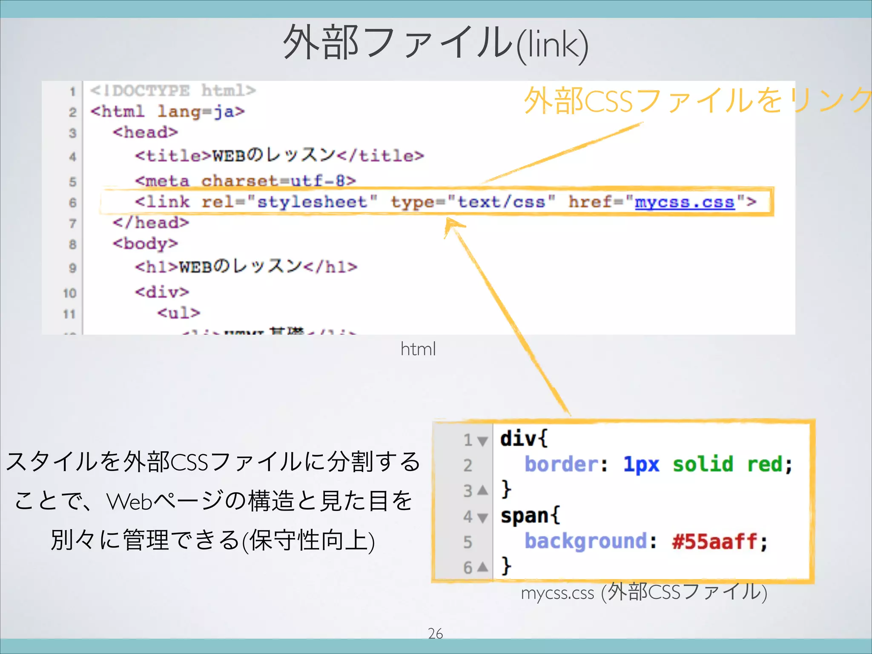
Task: Click the '<ul>' tag on line 11
Action: point(179,313)
